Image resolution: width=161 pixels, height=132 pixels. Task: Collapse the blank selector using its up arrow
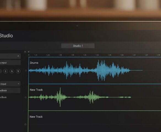pyautogui.click(x=18, y=56)
